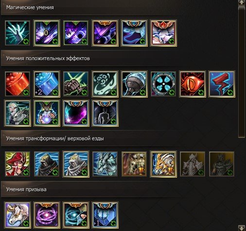
Task: Click the vertical scrollbar thumb
Action: pyautogui.click(x=242, y=72)
